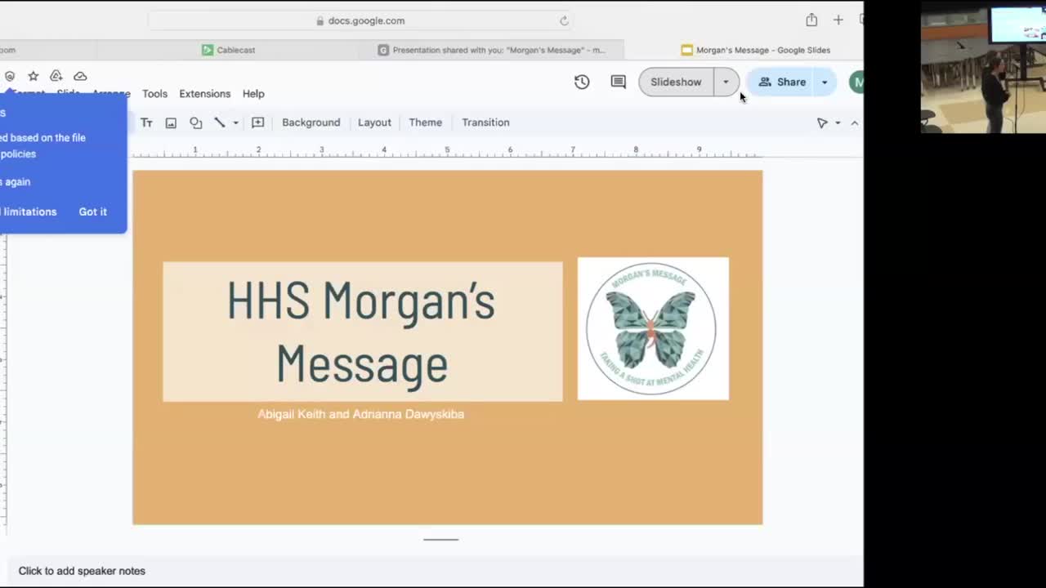Reload the docs.google.com page

(564, 20)
